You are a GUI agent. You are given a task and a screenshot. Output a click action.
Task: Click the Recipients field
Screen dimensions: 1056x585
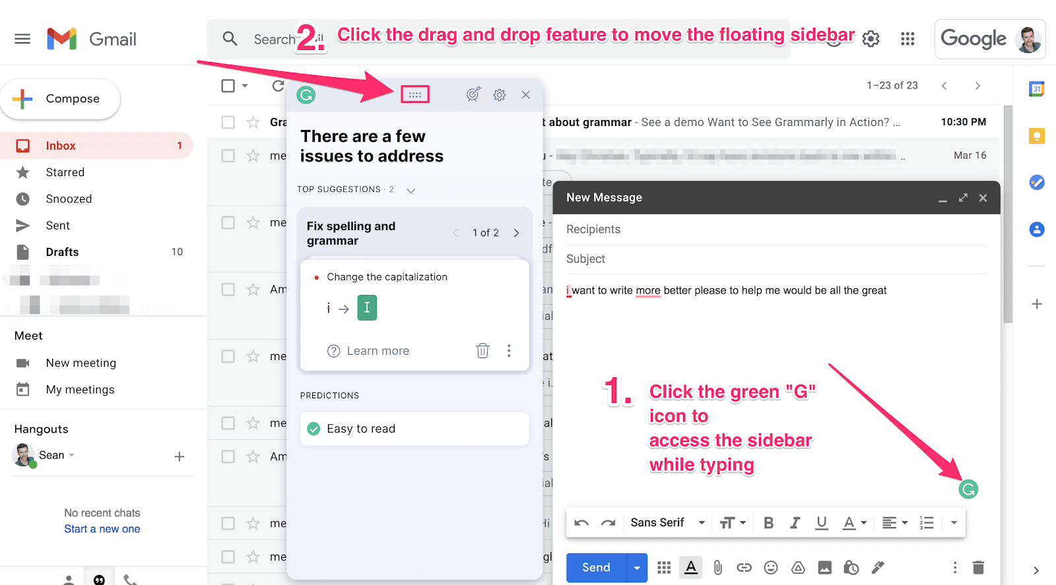[776, 230]
